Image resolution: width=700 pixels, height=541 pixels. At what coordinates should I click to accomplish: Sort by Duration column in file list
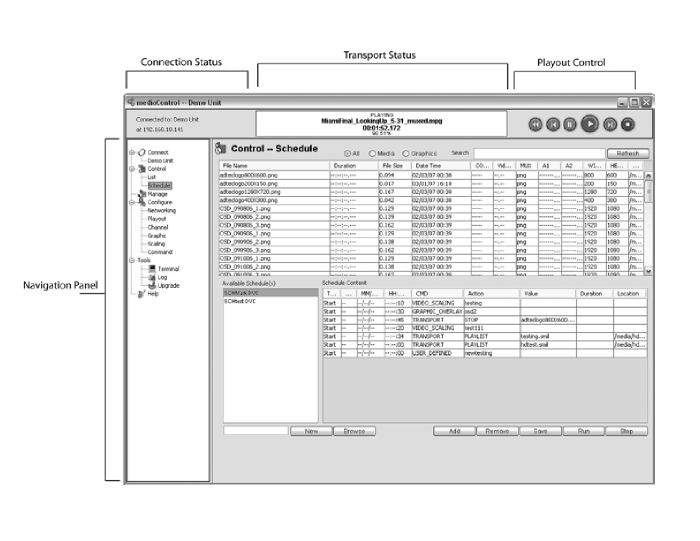coord(353,166)
